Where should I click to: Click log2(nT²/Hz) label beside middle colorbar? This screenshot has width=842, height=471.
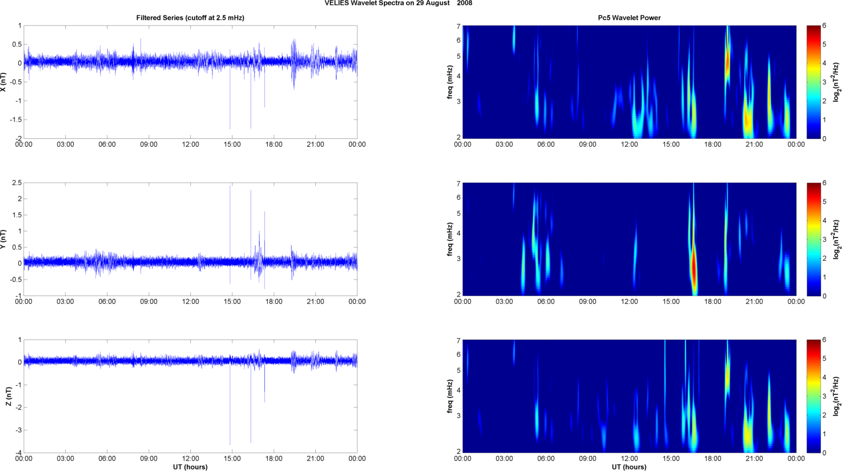837,239
